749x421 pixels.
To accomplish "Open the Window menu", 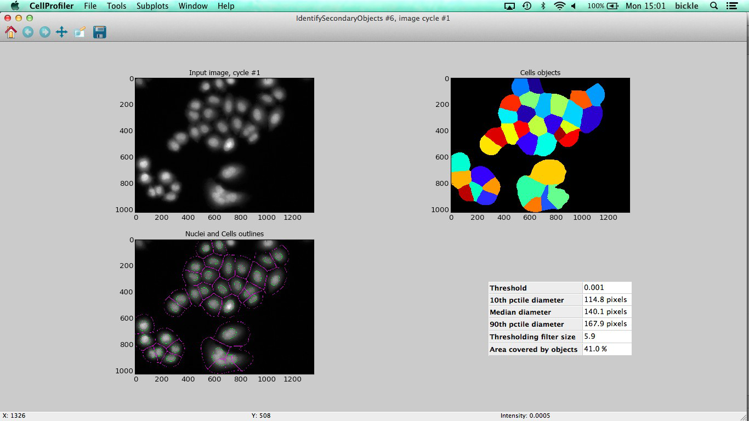I will pos(193,6).
